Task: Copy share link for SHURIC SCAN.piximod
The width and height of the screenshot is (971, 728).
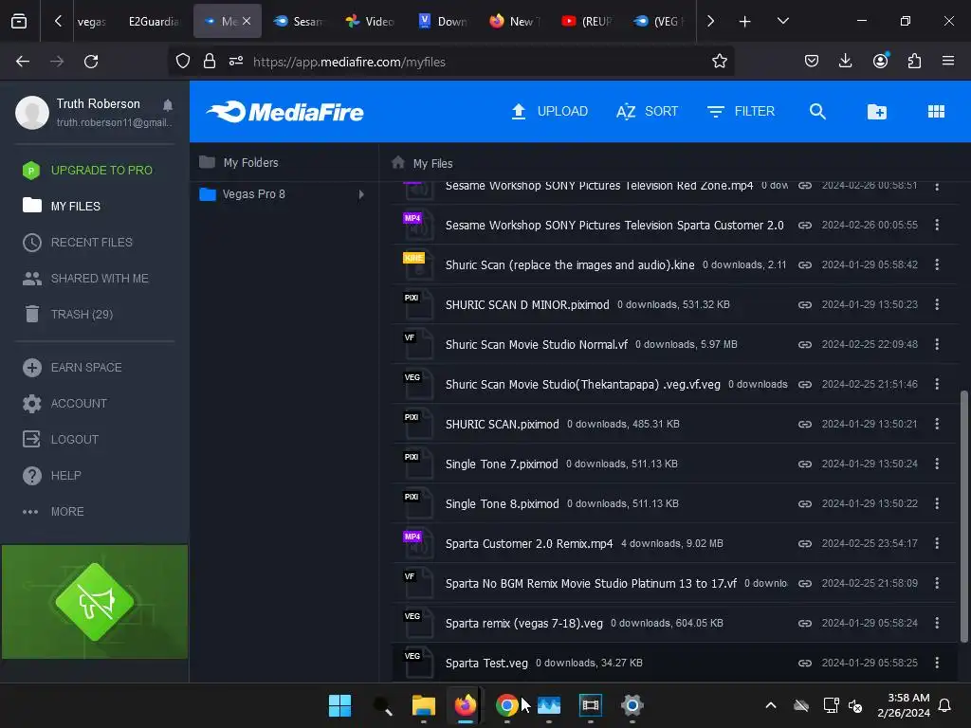Action: click(804, 424)
